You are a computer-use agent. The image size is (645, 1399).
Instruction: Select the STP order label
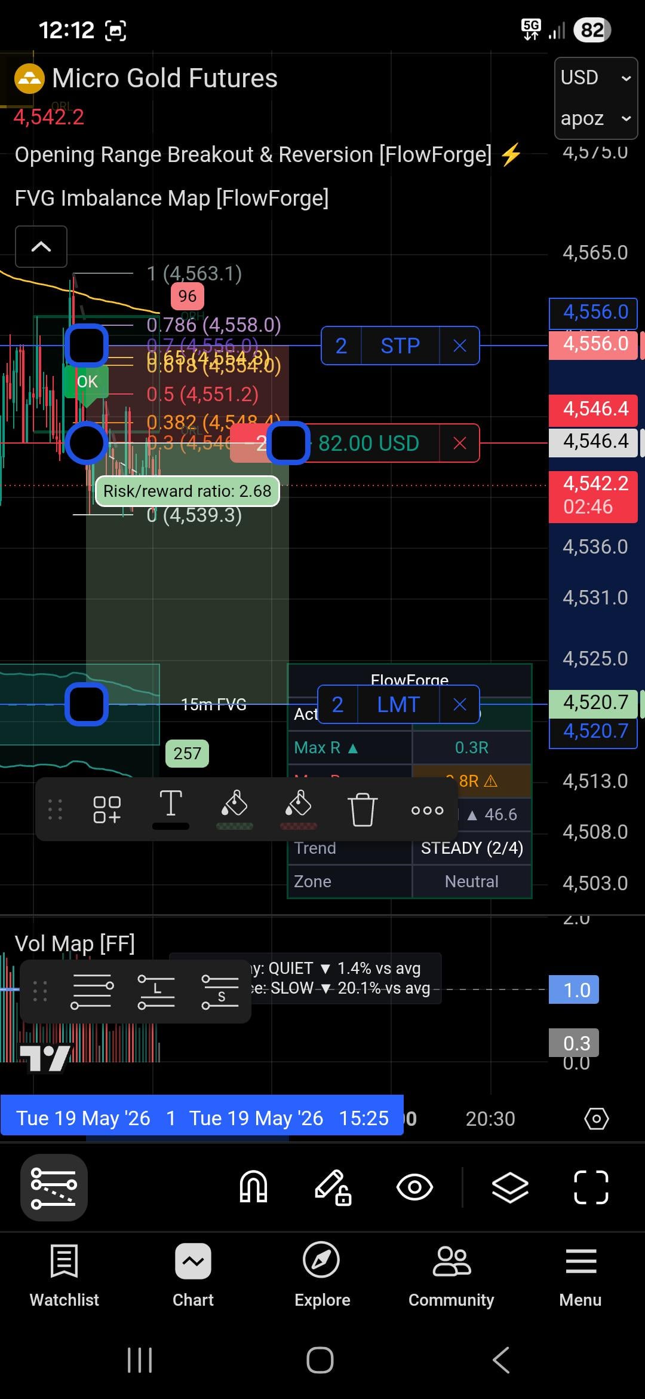[x=400, y=346]
